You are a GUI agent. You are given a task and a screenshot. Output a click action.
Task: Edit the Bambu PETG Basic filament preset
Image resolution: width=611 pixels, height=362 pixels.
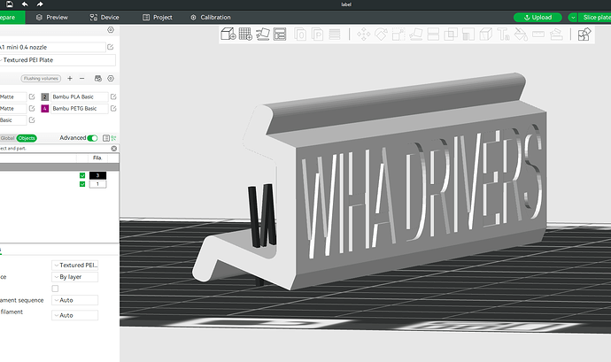click(x=113, y=108)
